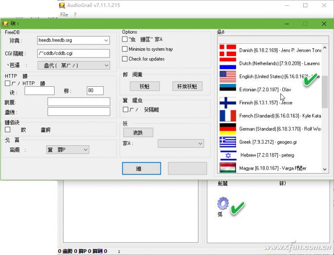334x255 pixels.
Task: Pick the Dutch Netherlands flag icon
Action: point(228,63)
